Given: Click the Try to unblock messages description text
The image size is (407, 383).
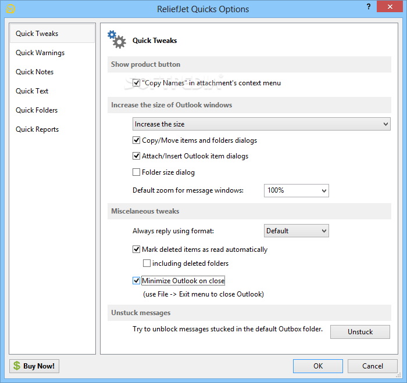Looking at the screenshot, I should click(x=228, y=329).
